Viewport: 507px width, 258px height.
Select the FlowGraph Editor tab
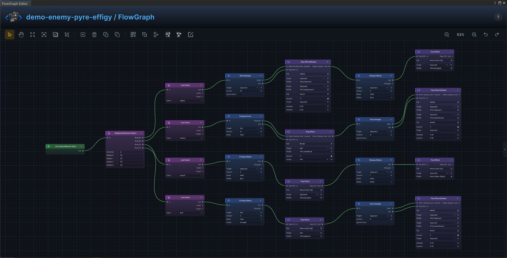[15, 4]
